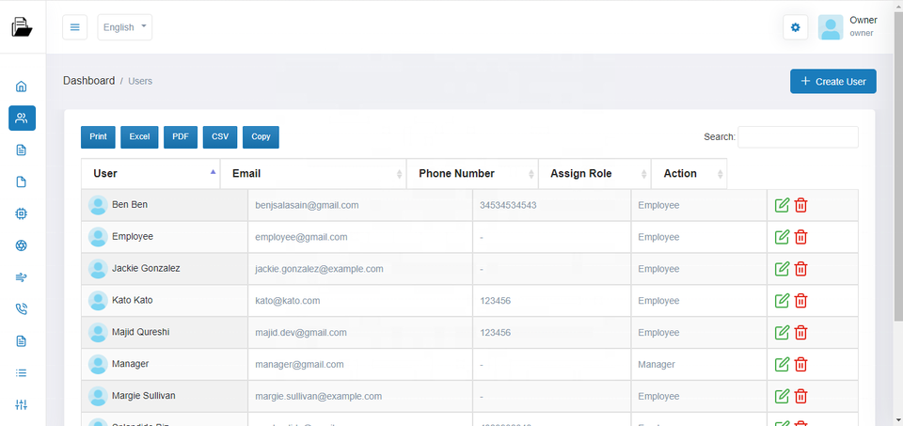Click the sliders icon in sidebar
This screenshot has width=903, height=426.
tap(22, 404)
